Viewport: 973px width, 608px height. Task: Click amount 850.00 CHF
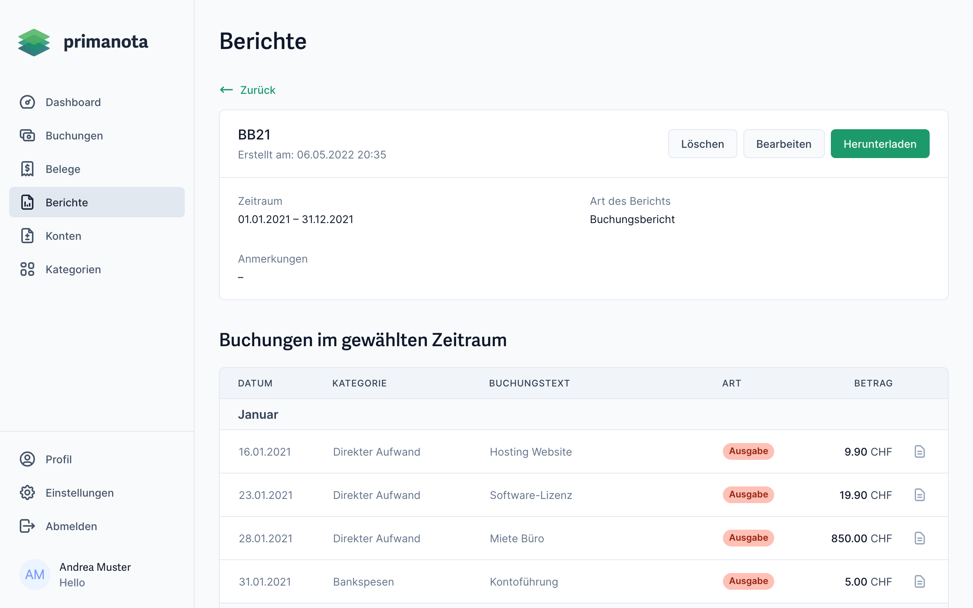coord(862,538)
